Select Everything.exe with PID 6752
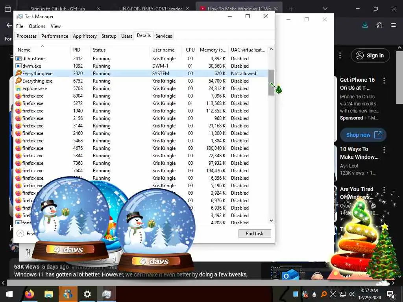Image resolution: width=403 pixels, height=302 pixels. [x=141, y=81]
